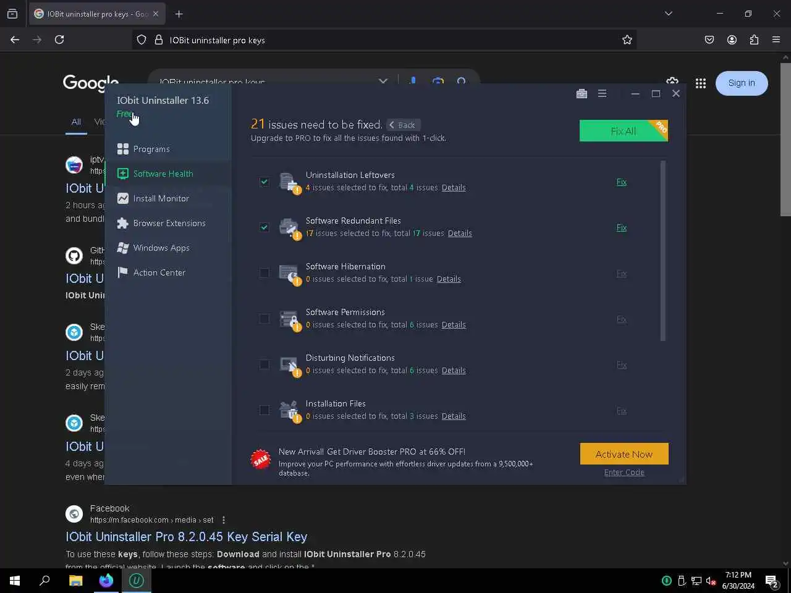
Task: Open the toolbox icon in IObit title bar
Action: pyautogui.click(x=582, y=94)
